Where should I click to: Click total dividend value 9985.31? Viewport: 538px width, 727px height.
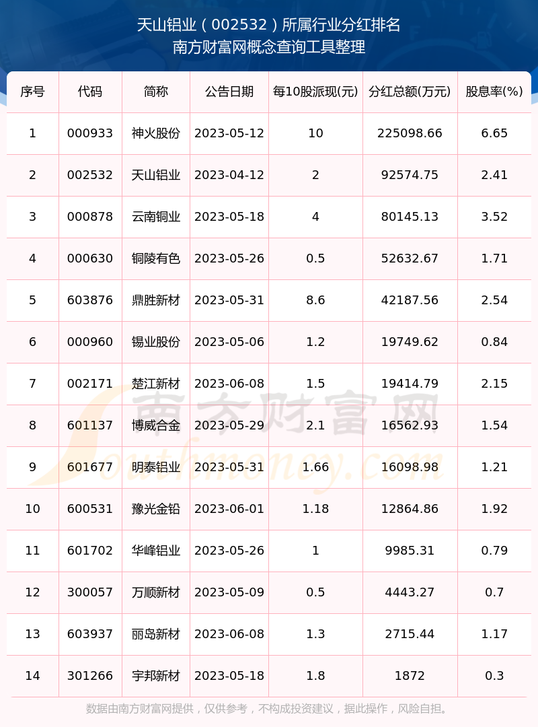pyautogui.click(x=410, y=551)
